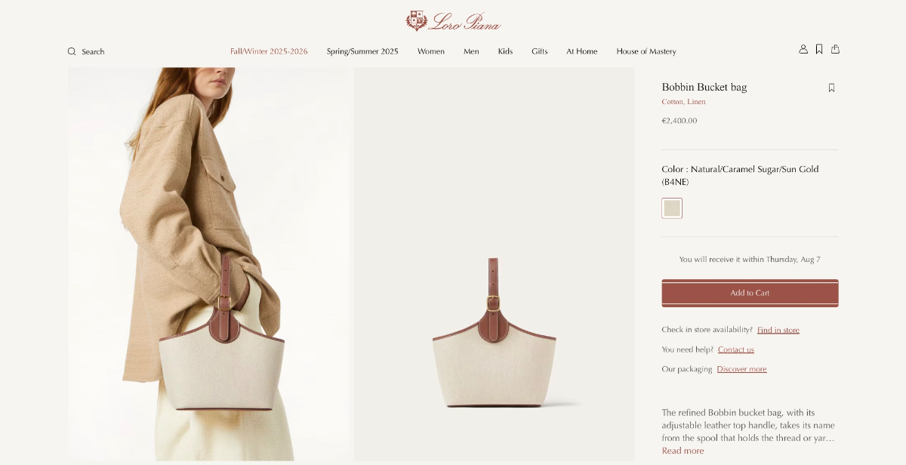Go to Loro Piana logo homepage
This screenshot has width=906, height=465.
pyautogui.click(x=453, y=21)
